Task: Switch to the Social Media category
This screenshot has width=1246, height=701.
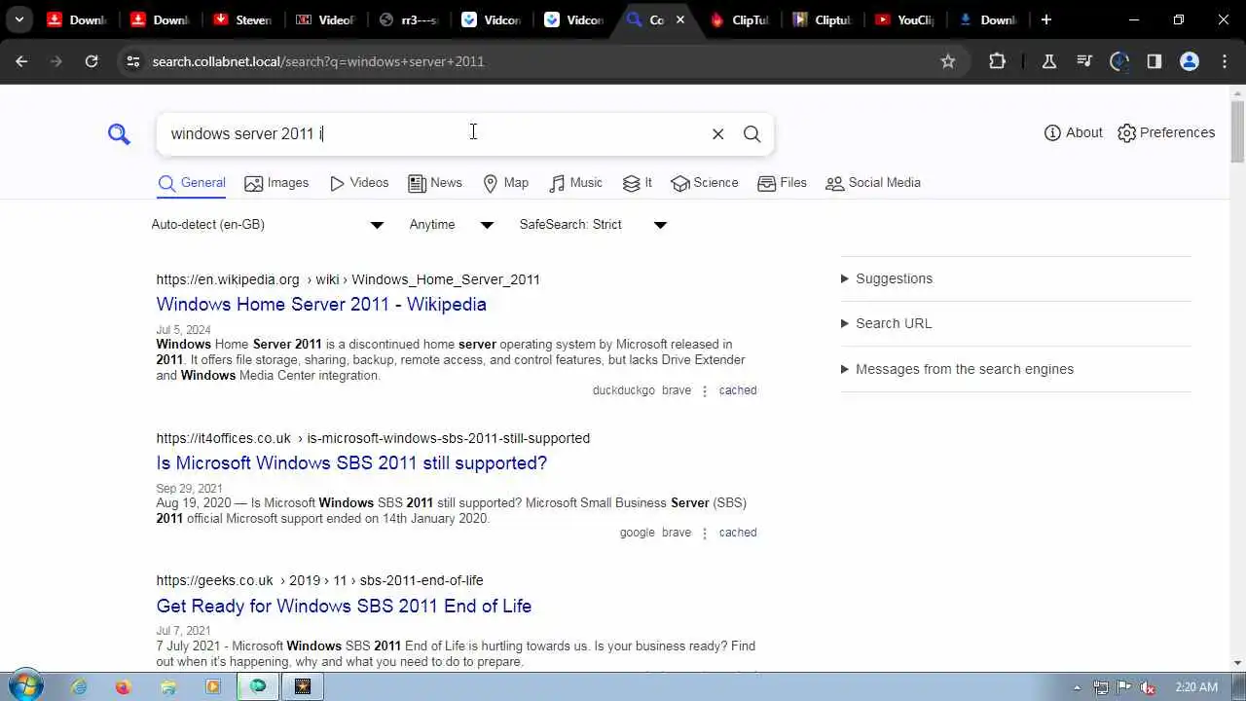Action: [x=873, y=183]
